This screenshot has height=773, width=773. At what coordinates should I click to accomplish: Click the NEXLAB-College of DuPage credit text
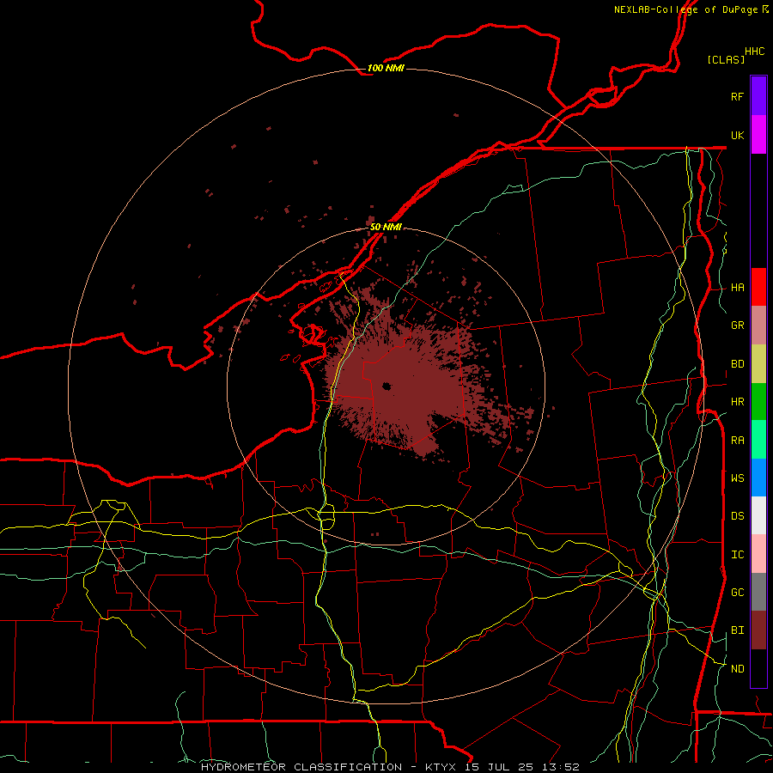[x=691, y=9]
